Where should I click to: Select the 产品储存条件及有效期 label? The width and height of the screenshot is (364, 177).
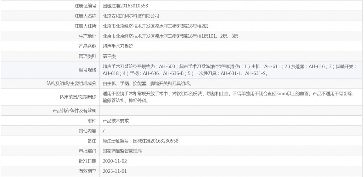(x=75, y=110)
